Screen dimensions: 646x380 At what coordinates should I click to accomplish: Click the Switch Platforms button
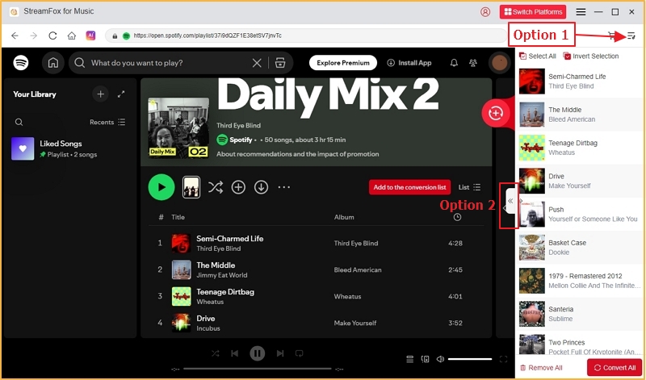pyautogui.click(x=533, y=12)
